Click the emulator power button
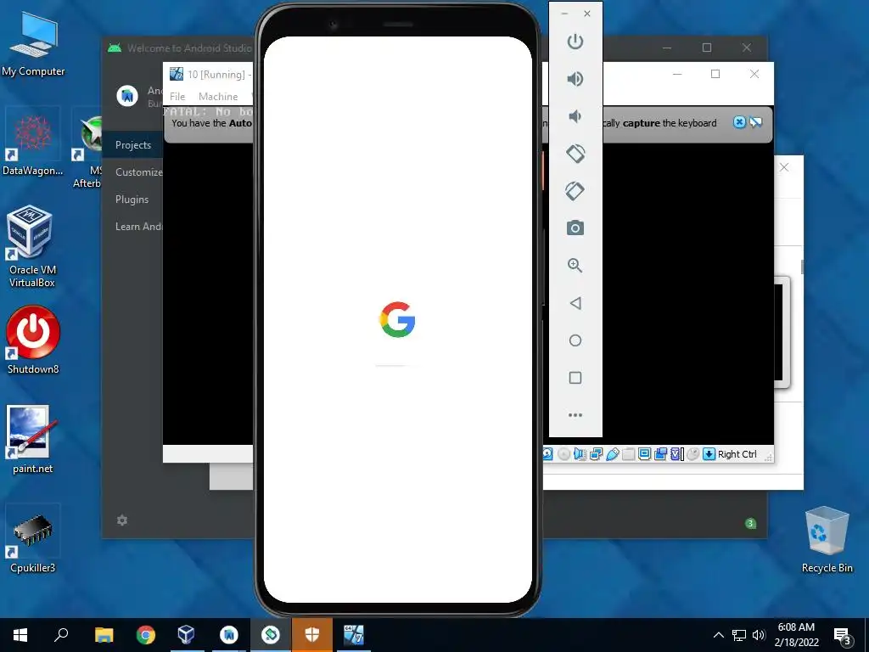Viewport: 869px width, 652px height. pos(575,42)
